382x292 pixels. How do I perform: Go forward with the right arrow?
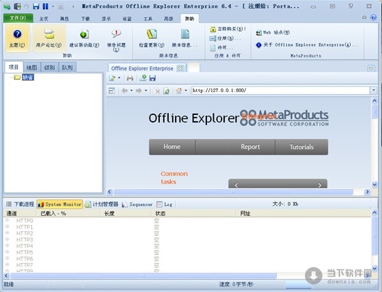coord(139,91)
